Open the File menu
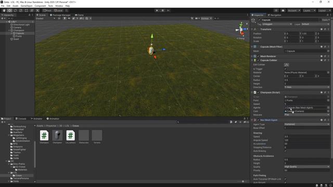The height and width of the screenshot is (187, 333). pos(3,6)
